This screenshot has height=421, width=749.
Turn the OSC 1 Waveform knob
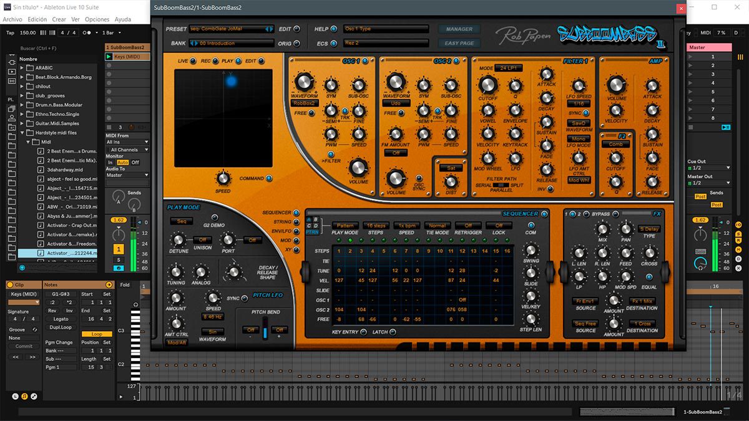click(303, 82)
